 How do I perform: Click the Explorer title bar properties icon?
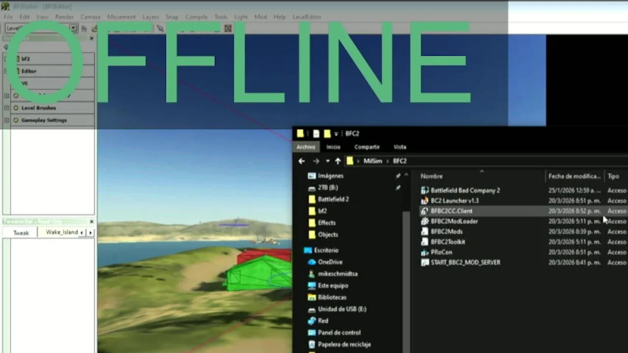tap(316, 133)
